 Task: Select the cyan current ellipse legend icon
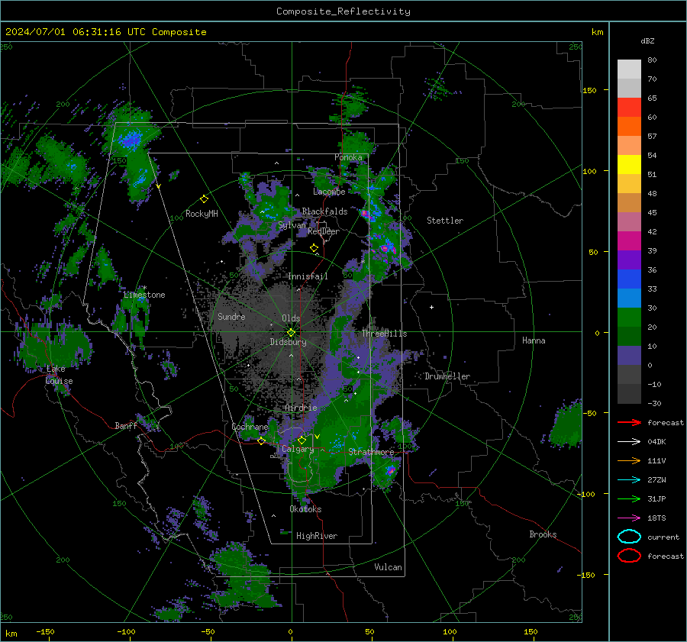coord(629,537)
